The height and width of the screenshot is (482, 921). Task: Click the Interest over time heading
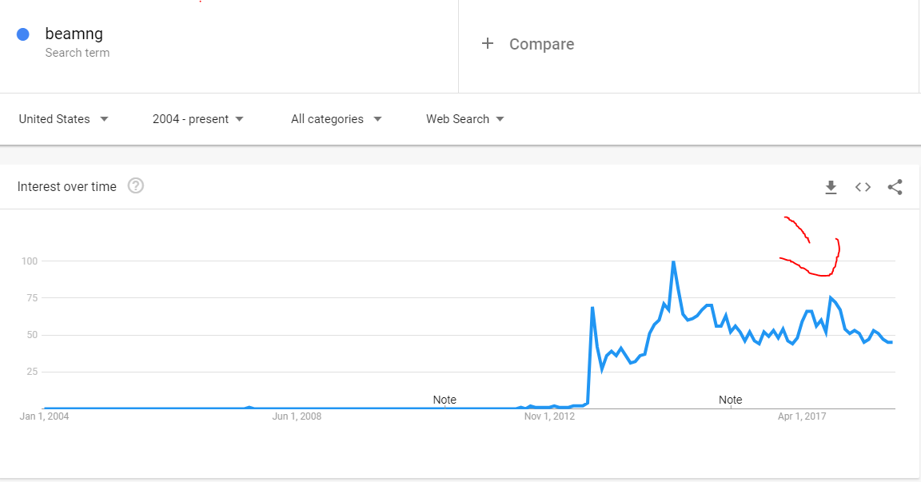(x=67, y=187)
